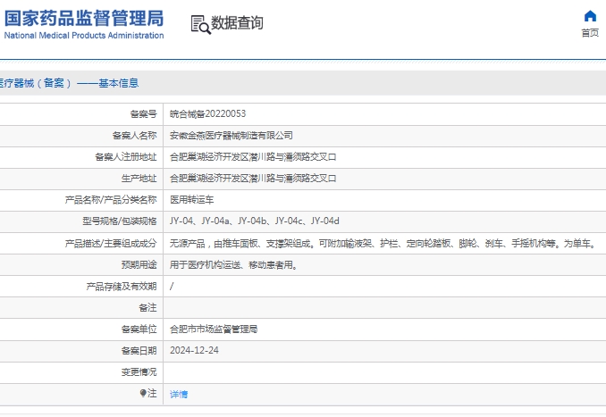Click the 产品存储及有效期 label

[x=122, y=287]
